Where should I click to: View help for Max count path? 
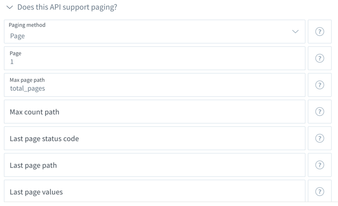tap(319, 112)
